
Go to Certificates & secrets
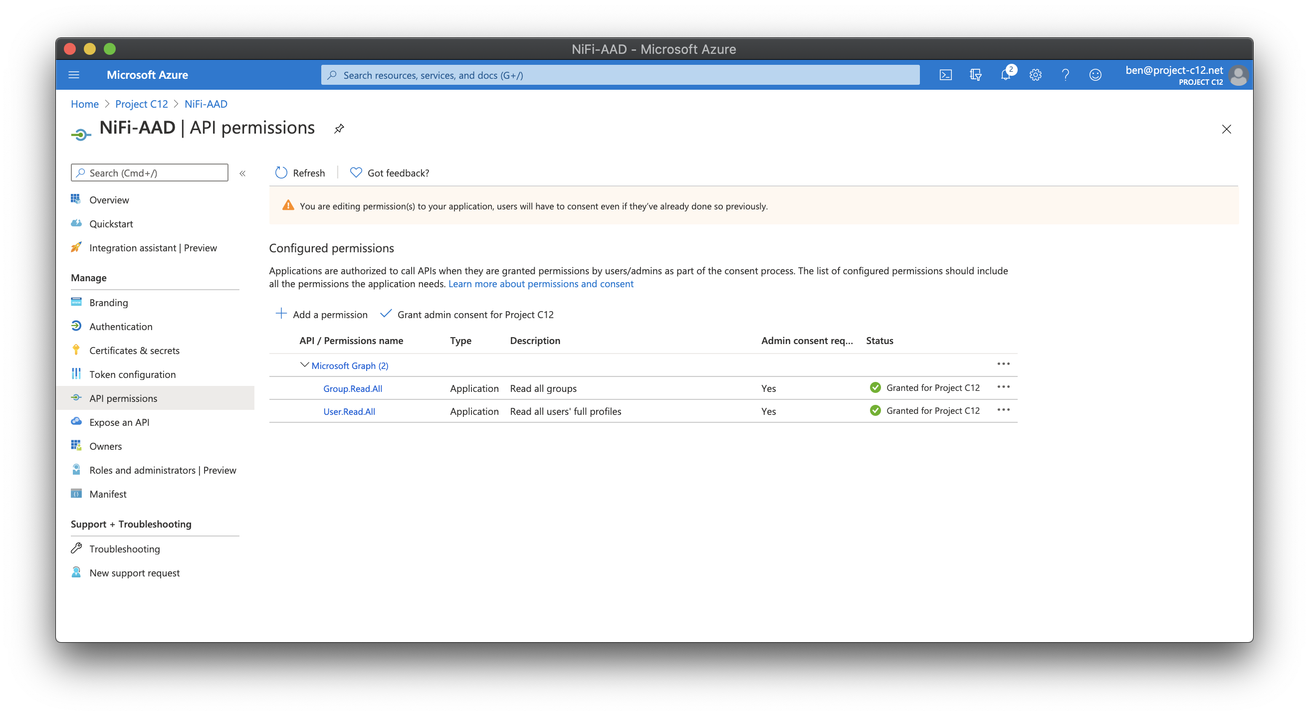134,351
